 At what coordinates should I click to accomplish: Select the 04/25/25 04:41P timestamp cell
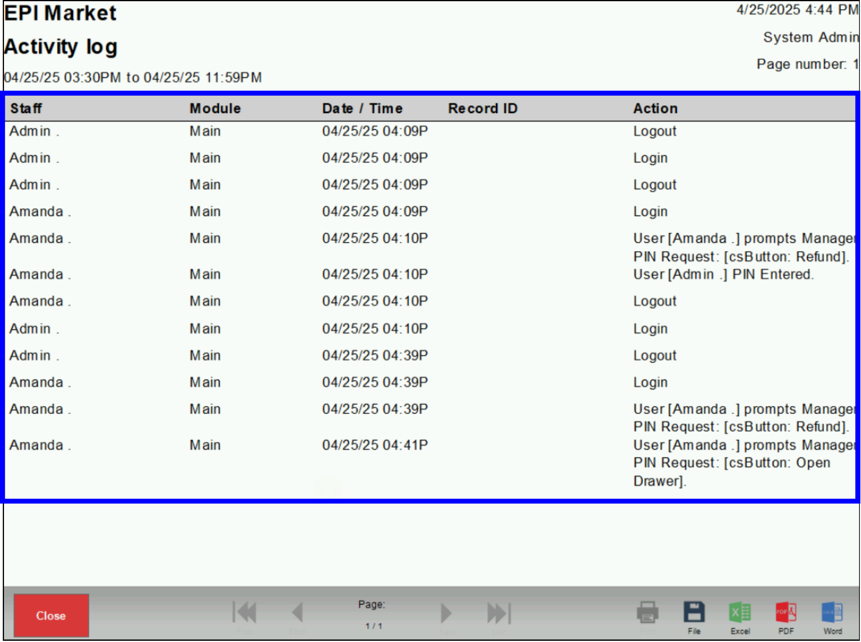coord(375,445)
